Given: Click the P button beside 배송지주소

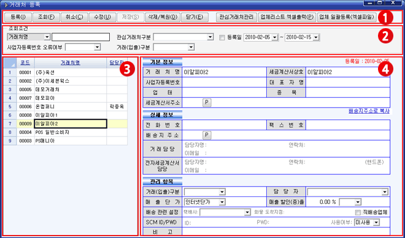Looking at the screenshot, I should (207, 135).
